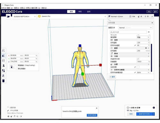
Task: Switch to the Preview tab in header
Action: pos(80,12)
